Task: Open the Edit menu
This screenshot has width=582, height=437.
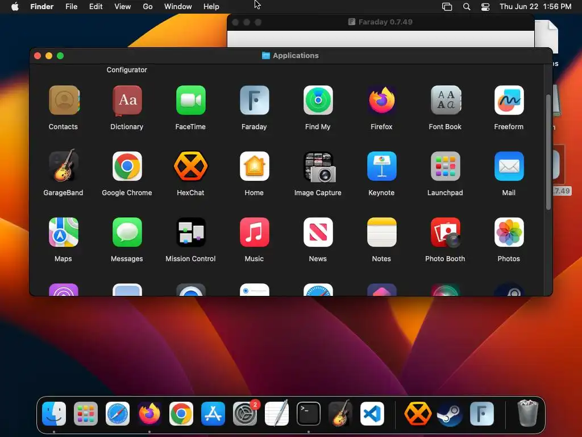Action: [95, 7]
